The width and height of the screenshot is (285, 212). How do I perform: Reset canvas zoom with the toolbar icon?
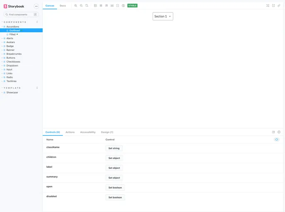(87, 6)
